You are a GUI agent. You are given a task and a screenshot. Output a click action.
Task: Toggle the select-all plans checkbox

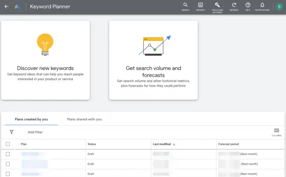point(8,144)
